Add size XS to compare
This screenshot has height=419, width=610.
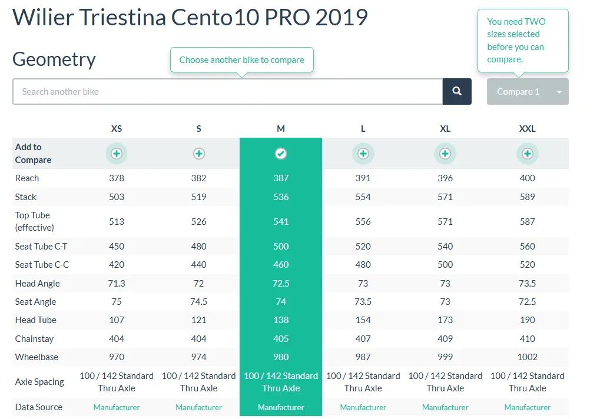coord(117,154)
